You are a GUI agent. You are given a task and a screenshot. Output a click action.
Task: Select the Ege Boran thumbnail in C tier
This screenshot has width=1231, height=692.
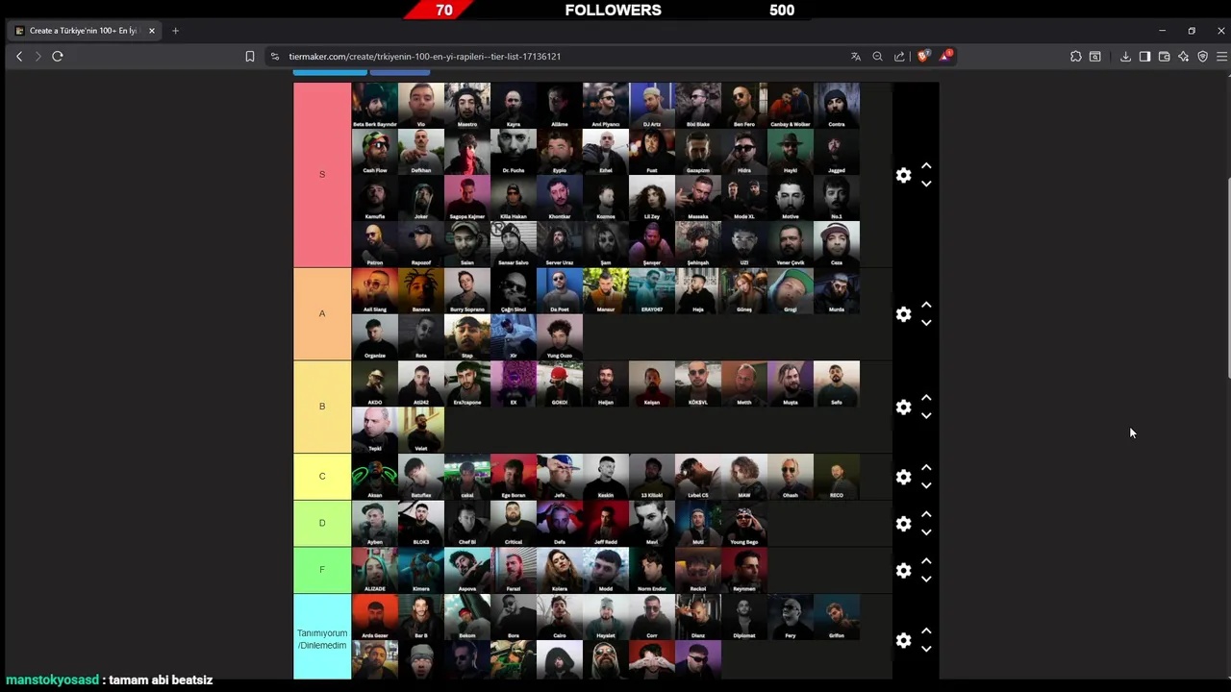click(x=514, y=477)
